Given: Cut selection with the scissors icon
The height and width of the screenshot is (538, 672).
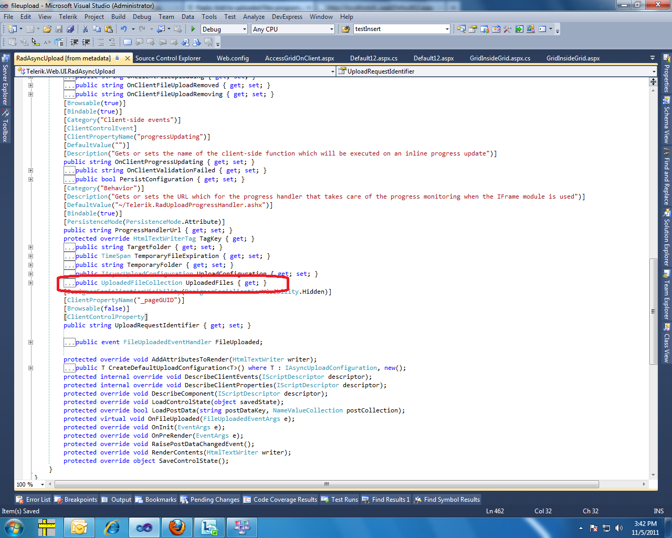Looking at the screenshot, I should click(85, 29).
